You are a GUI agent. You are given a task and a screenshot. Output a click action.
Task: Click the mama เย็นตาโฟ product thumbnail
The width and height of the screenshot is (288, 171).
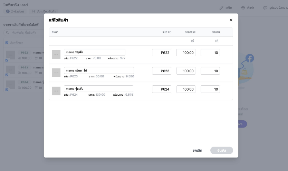click(x=56, y=73)
